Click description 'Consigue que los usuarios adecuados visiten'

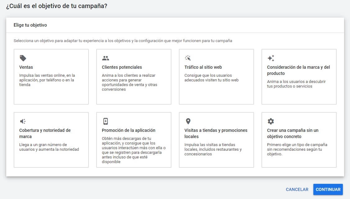211,78
